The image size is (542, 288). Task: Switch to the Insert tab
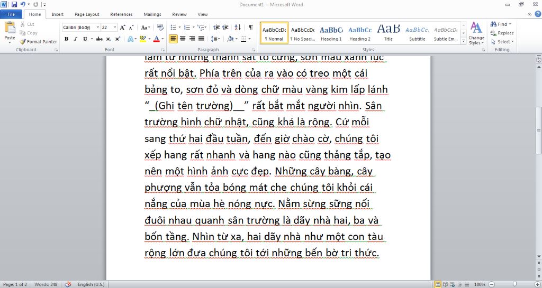(x=58, y=14)
